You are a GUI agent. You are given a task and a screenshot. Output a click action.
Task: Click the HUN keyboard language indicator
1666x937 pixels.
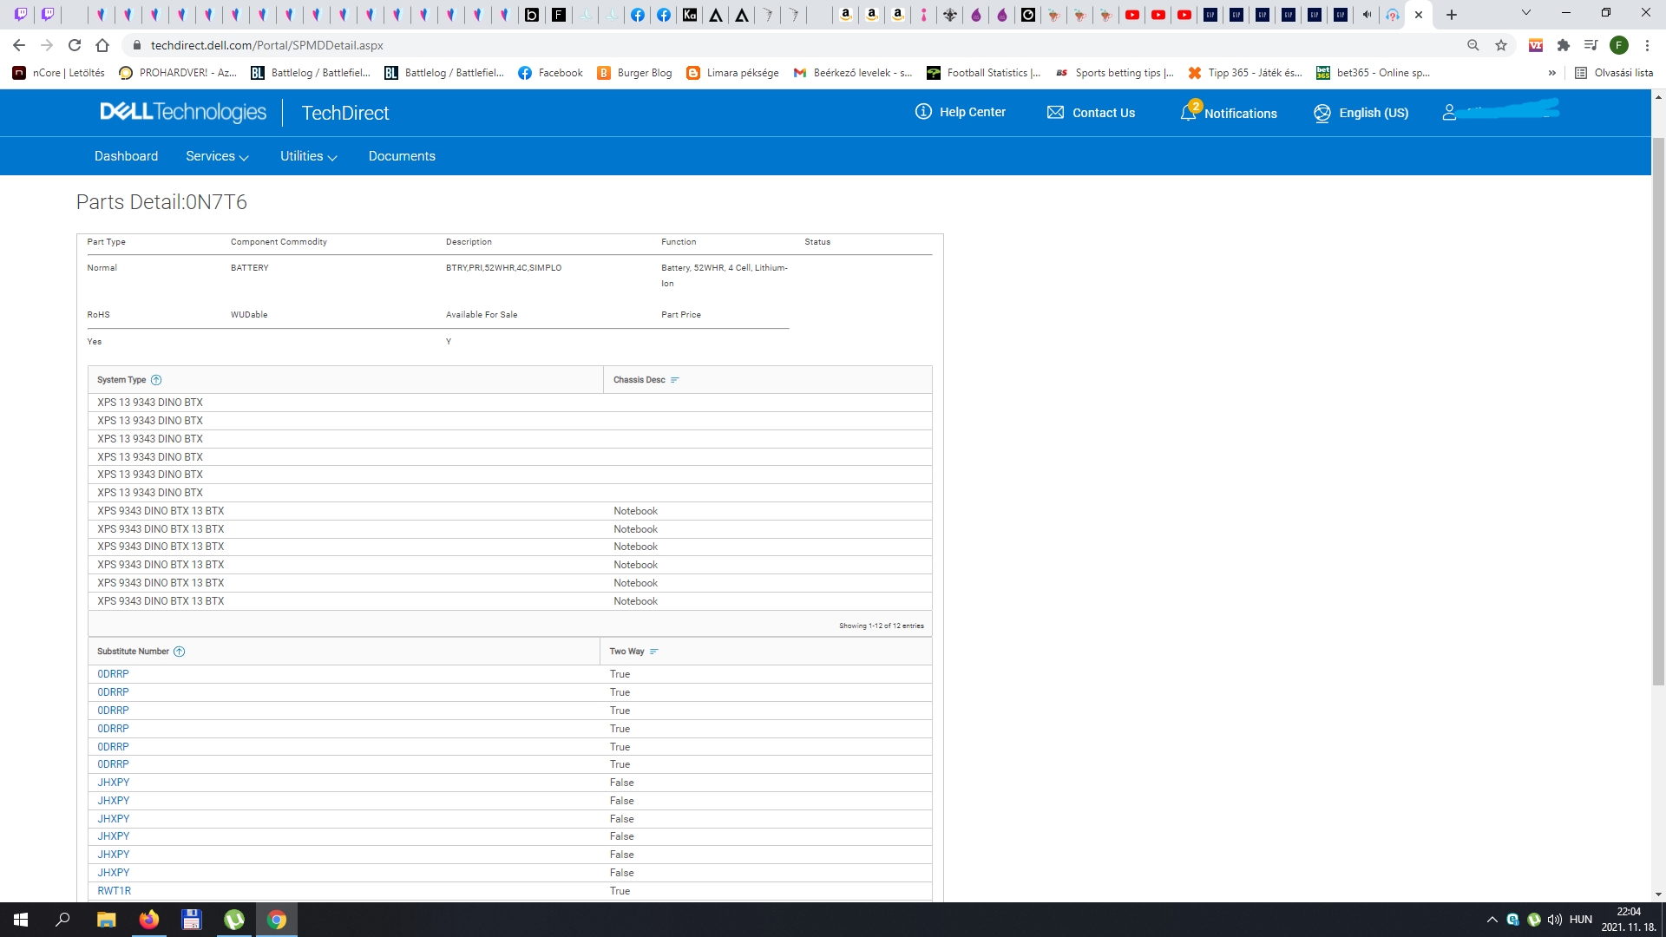(x=1580, y=920)
